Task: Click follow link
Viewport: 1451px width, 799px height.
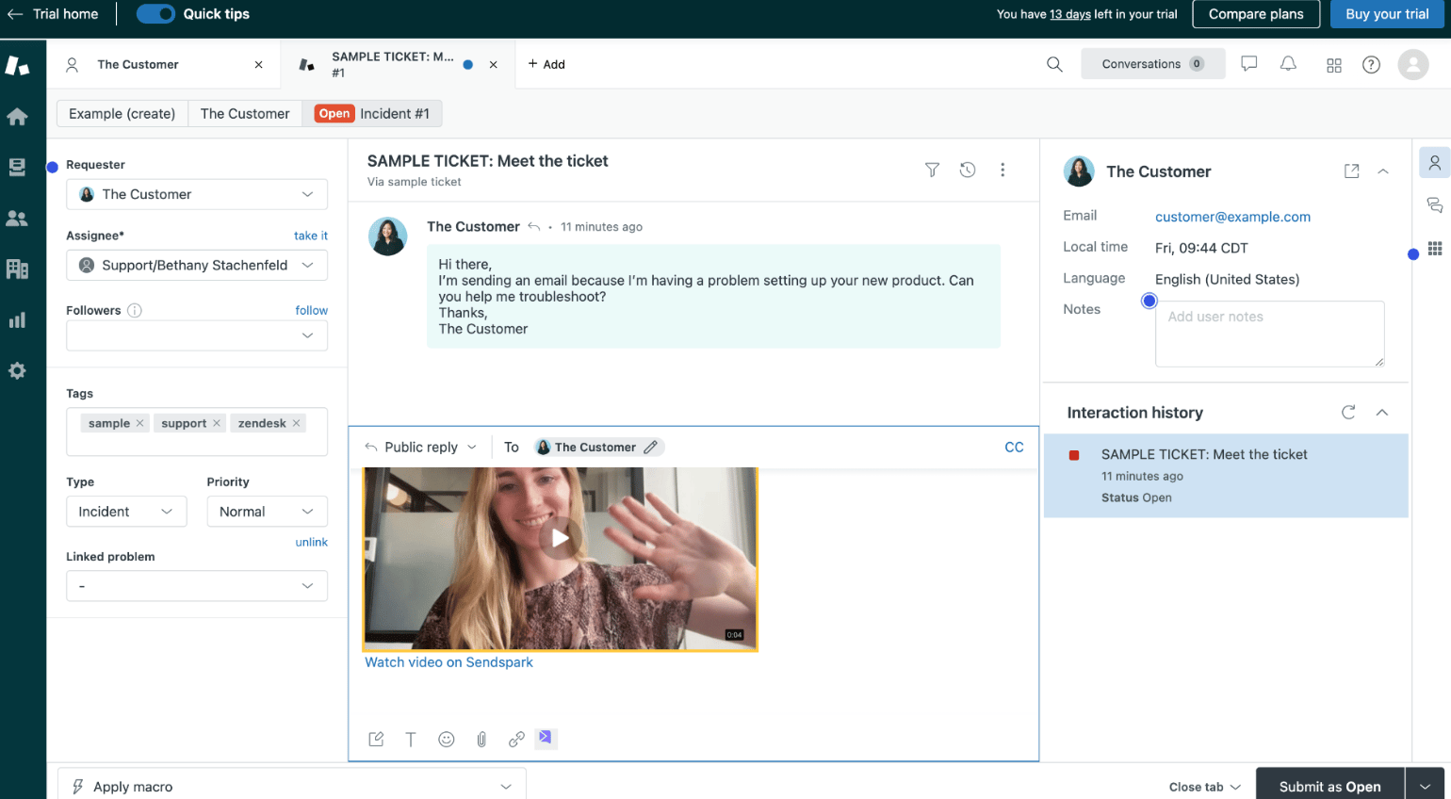Action: pyautogui.click(x=312, y=310)
